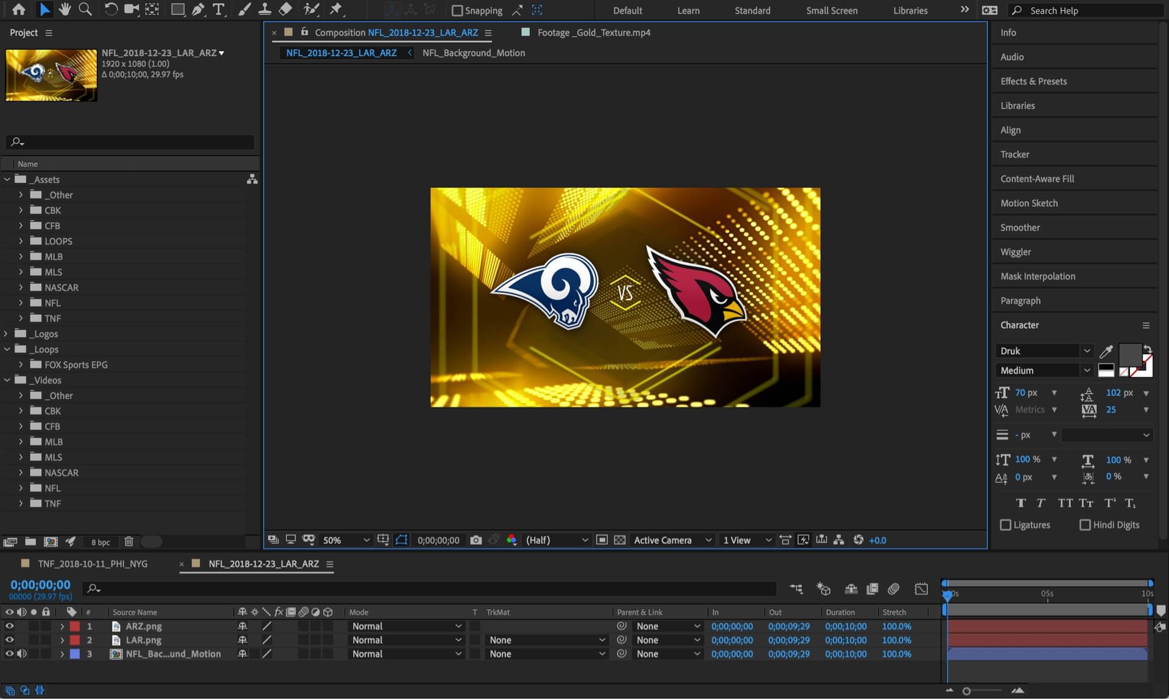The width and height of the screenshot is (1169, 699).
Task: Open the Tracker panel
Action: [x=1014, y=154]
